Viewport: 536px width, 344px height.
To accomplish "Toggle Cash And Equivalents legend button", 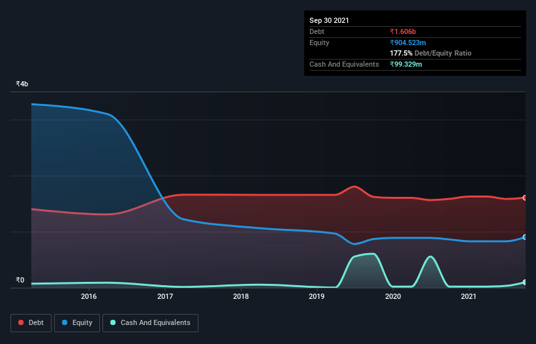I will click(x=150, y=323).
